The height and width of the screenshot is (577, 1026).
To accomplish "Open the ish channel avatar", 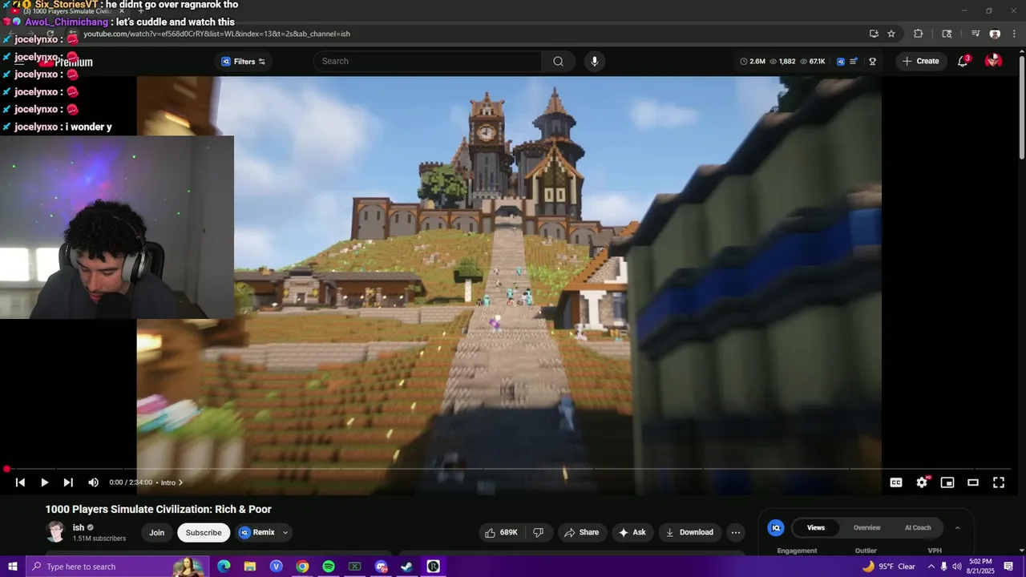I will tap(55, 532).
